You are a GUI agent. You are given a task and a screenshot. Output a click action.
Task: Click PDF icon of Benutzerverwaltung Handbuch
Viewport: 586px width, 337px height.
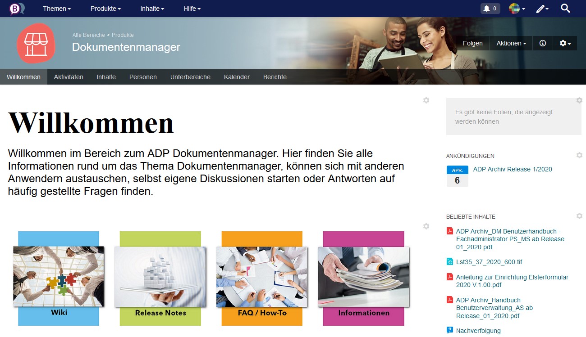tap(449, 300)
